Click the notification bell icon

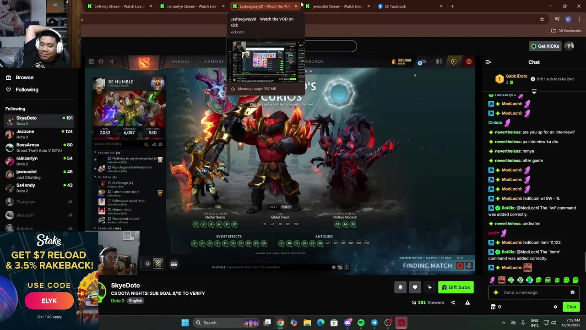[400, 287]
